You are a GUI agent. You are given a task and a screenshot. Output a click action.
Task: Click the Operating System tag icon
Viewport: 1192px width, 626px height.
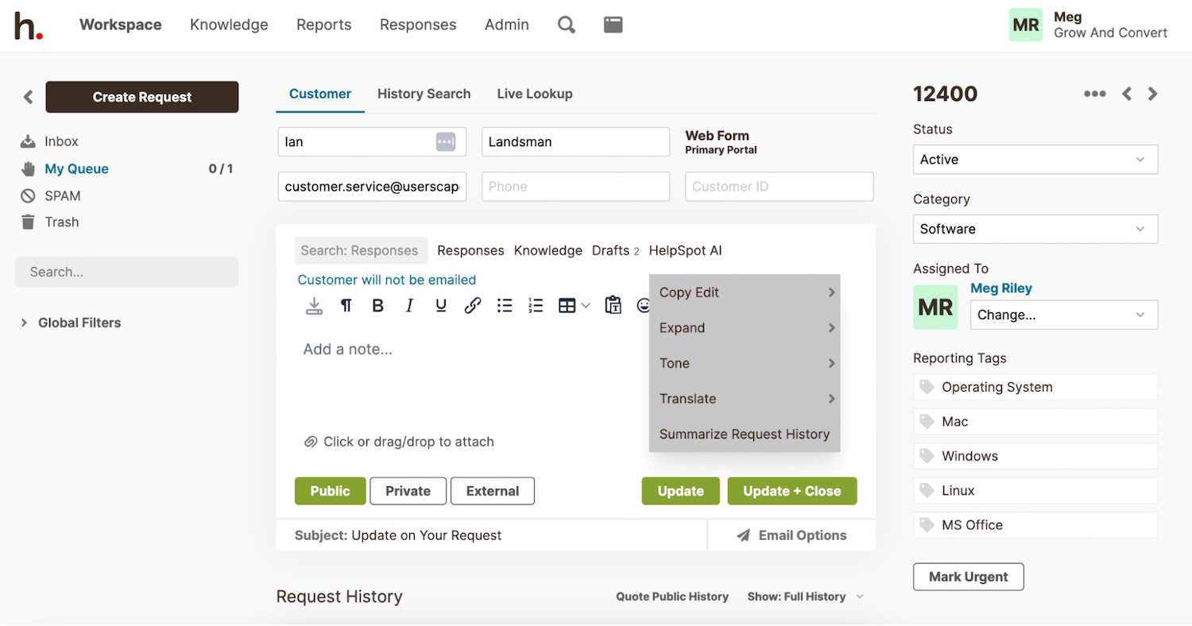[926, 387]
